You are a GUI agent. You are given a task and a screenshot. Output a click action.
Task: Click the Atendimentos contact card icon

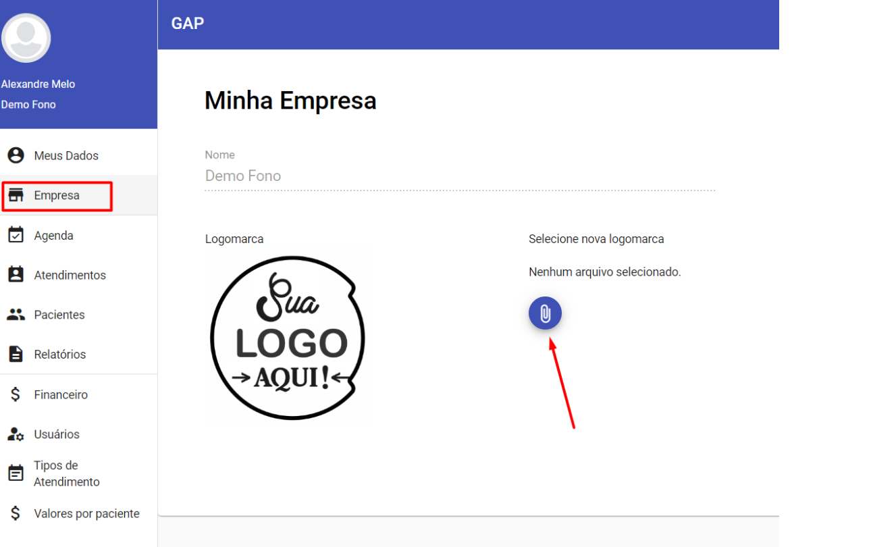[16, 275]
